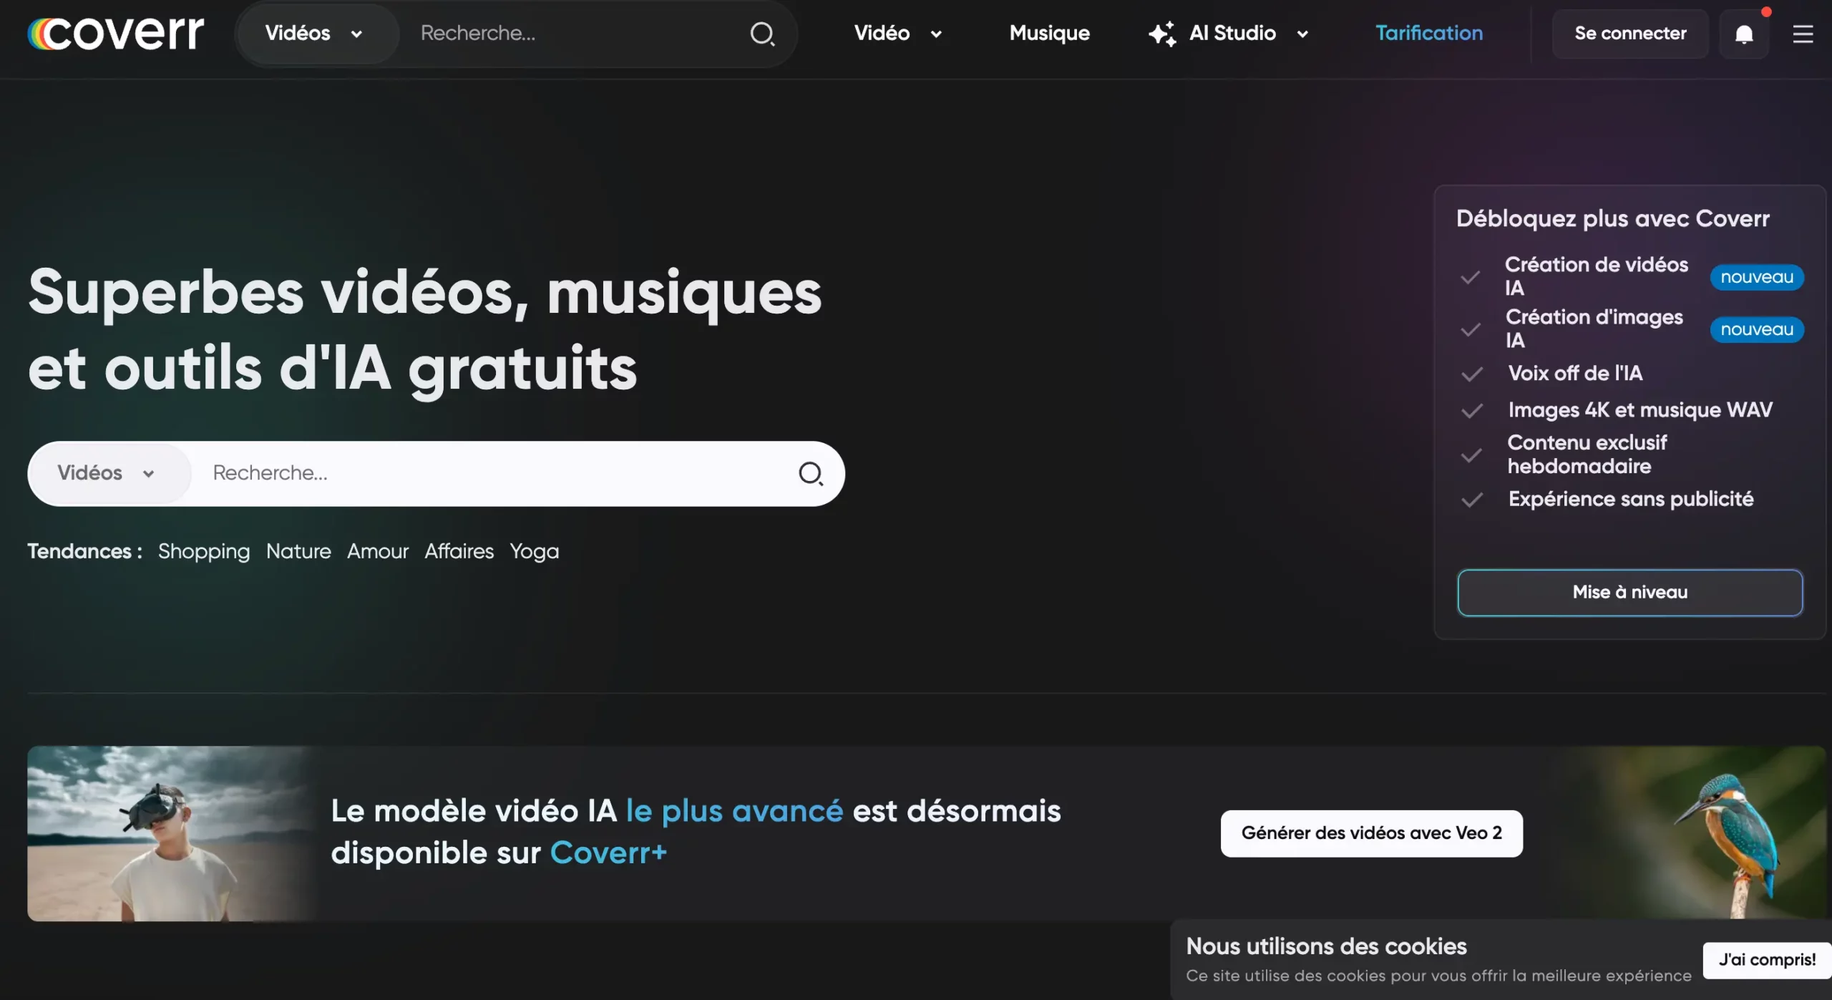The width and height of the screenshot is (1832, 1000).
Task: Click the Mise à niveau button
Action: coord(1630,593)
